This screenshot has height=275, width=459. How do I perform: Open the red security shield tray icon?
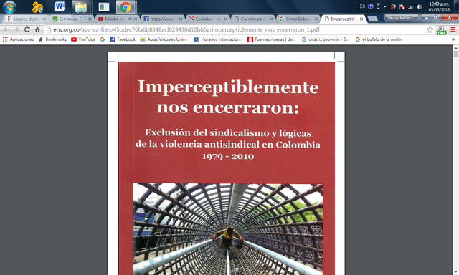pyautogui.click(x=394, y=6)
